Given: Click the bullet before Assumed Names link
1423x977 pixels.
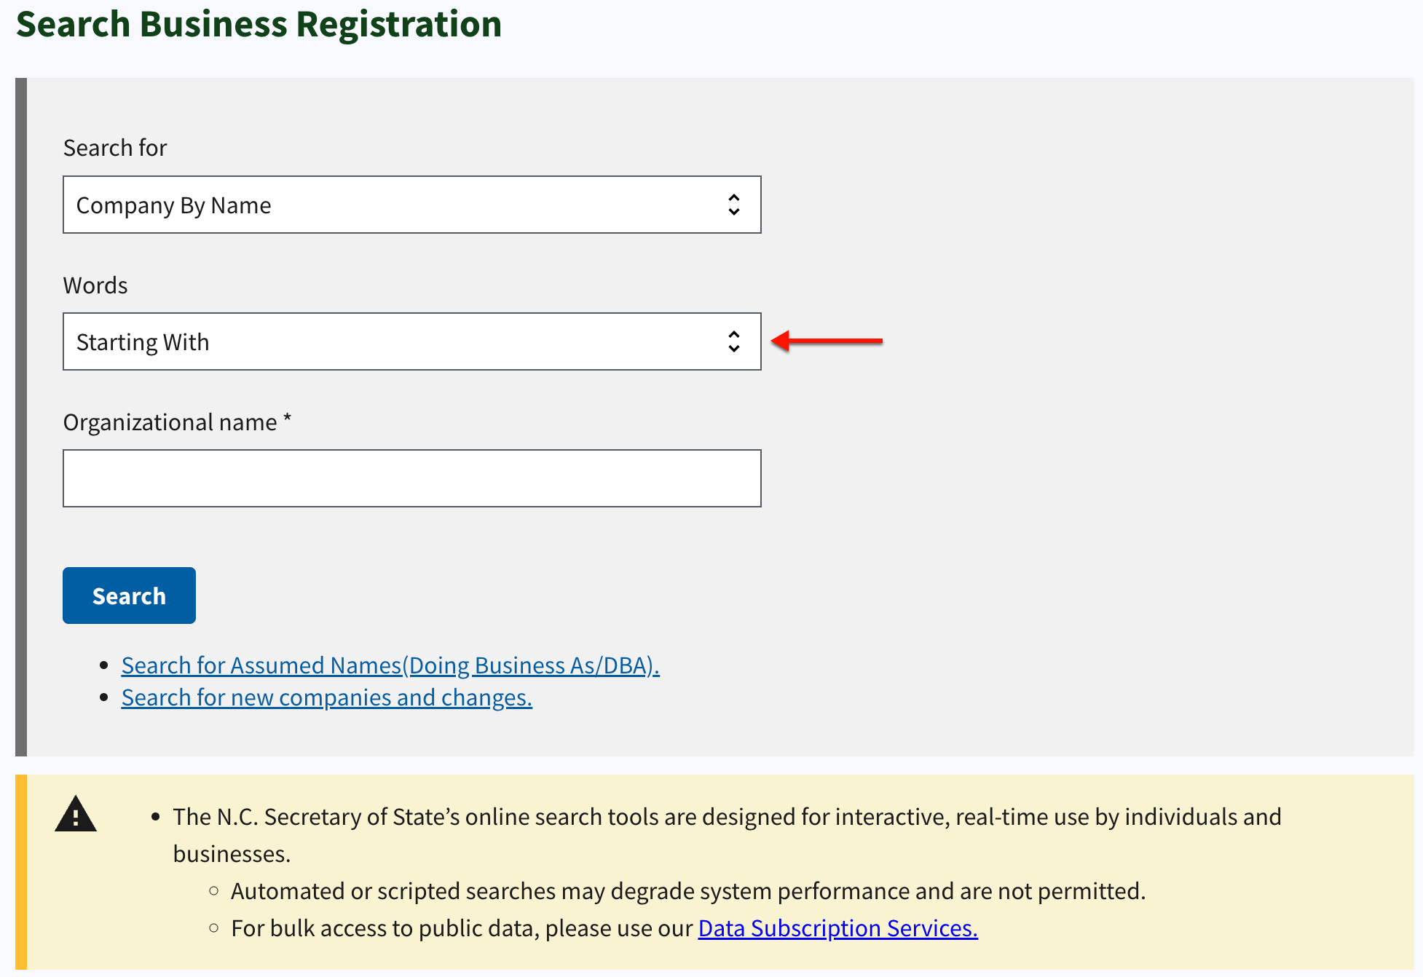Looking at the screenshot, I should click(x=104, y=665).
